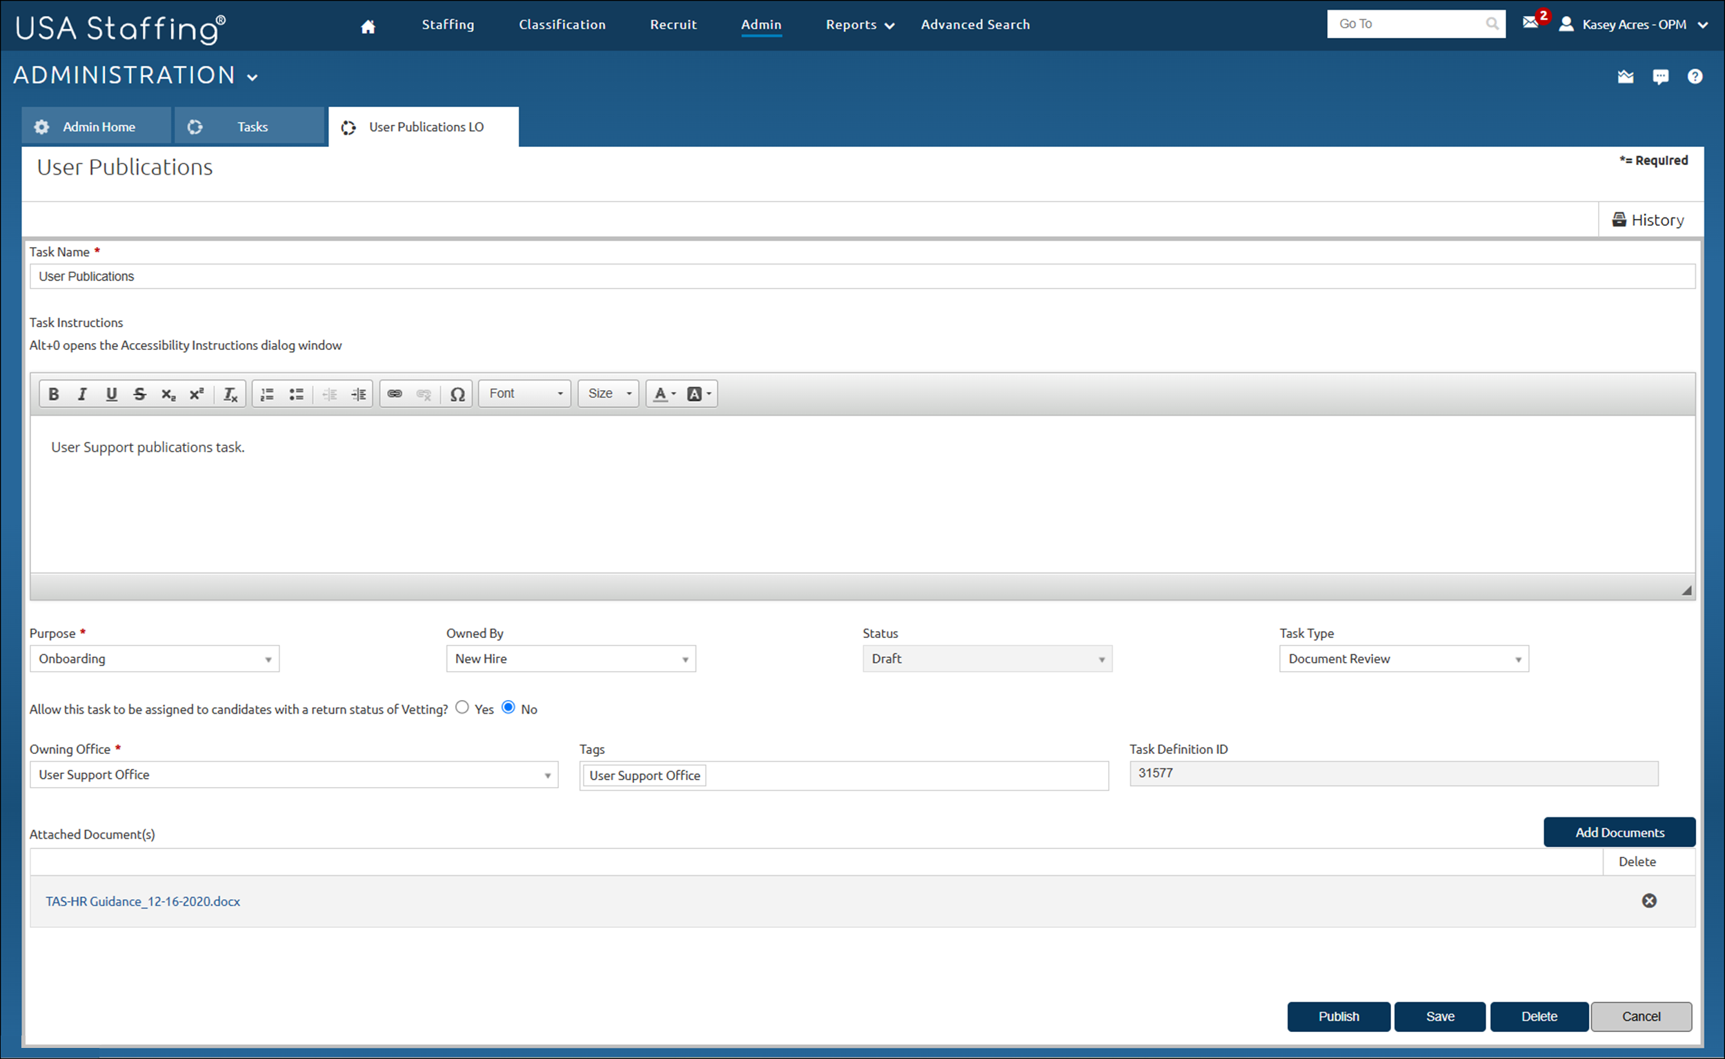Click the gear icon on Admin Home tab
Viewport: 1725px width, 1059px height.
[41, 127]
